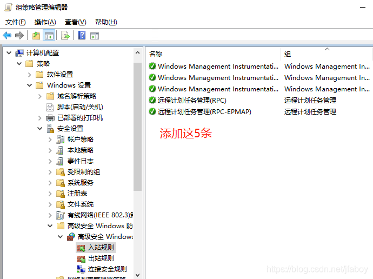Select the 出站规则 tree item
Viewport: 373px width, 279px height.
(101, 258)
